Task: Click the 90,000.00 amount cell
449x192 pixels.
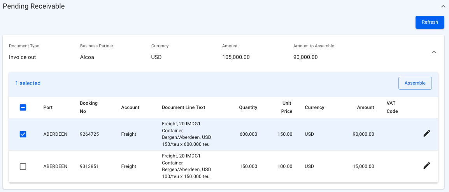Action: click(363, 134)
